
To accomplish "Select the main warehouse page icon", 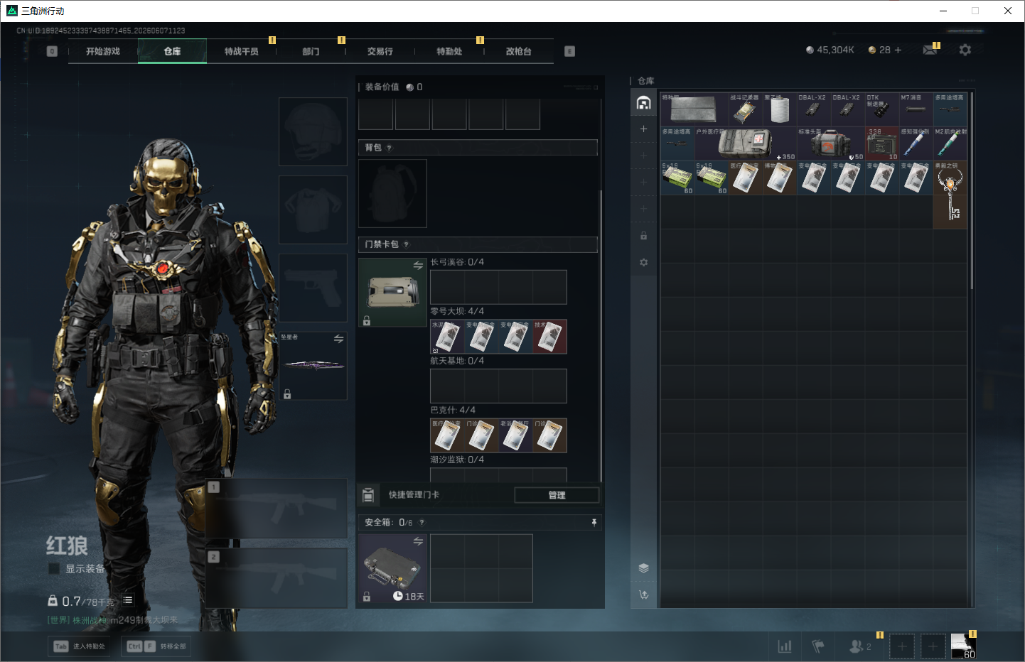I will click(x=643, y=103).
